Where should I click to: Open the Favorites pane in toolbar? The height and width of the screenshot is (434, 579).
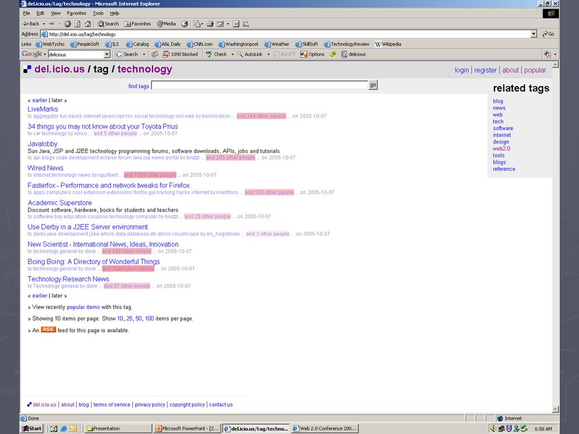click(x=138, y=24)
